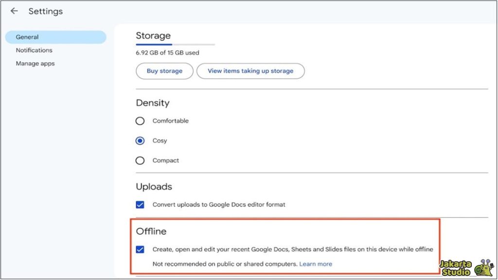Open the General settings section
Screen dimensions: 498x280
pyautogui.click(x=55, y=37)
